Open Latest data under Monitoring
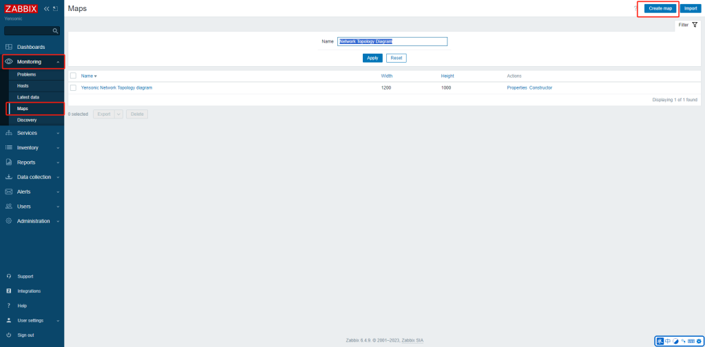 [x=28, y=97]
